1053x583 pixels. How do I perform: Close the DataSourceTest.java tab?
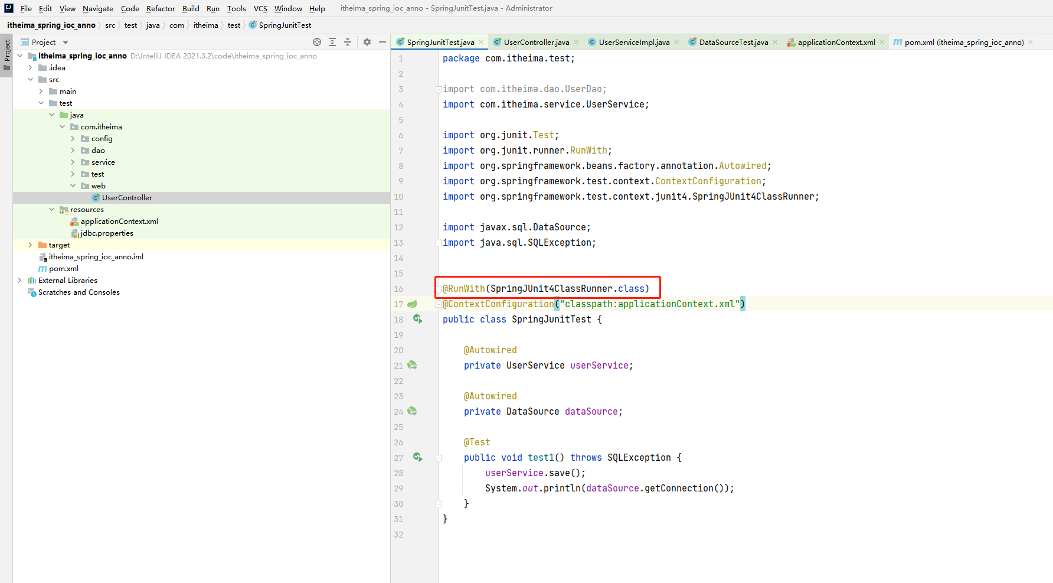775,42
